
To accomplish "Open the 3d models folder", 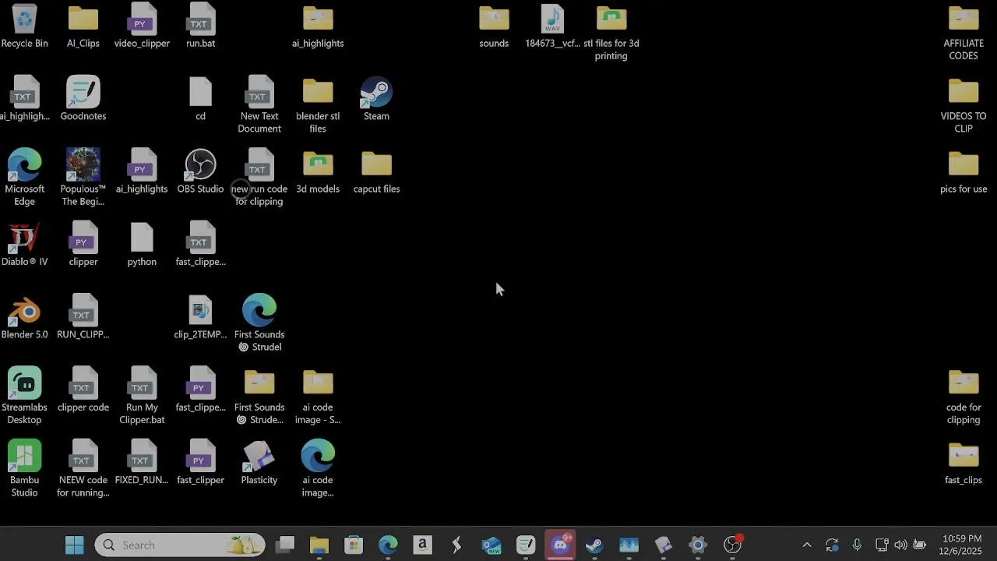I will (318, 171).
